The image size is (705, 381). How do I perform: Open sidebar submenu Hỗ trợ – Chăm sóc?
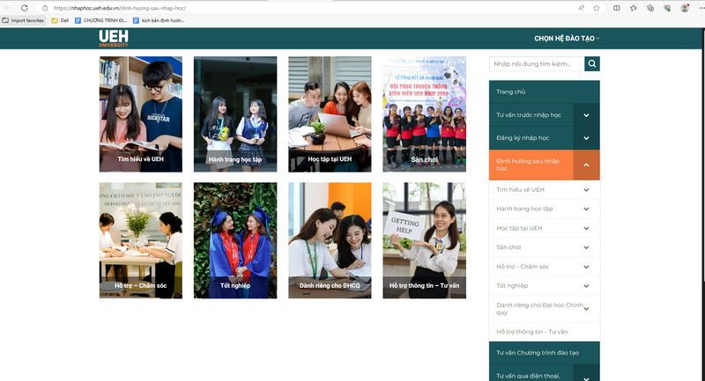pos(523,267)
